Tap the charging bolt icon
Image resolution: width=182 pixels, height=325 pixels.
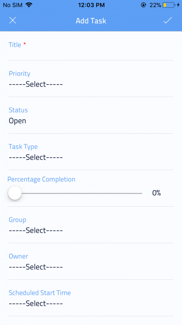(178, 5)
